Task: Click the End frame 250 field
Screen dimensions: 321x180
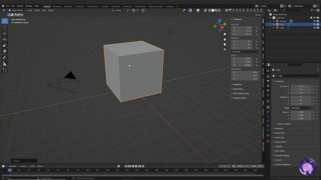Action: click(x=257, y=166)
